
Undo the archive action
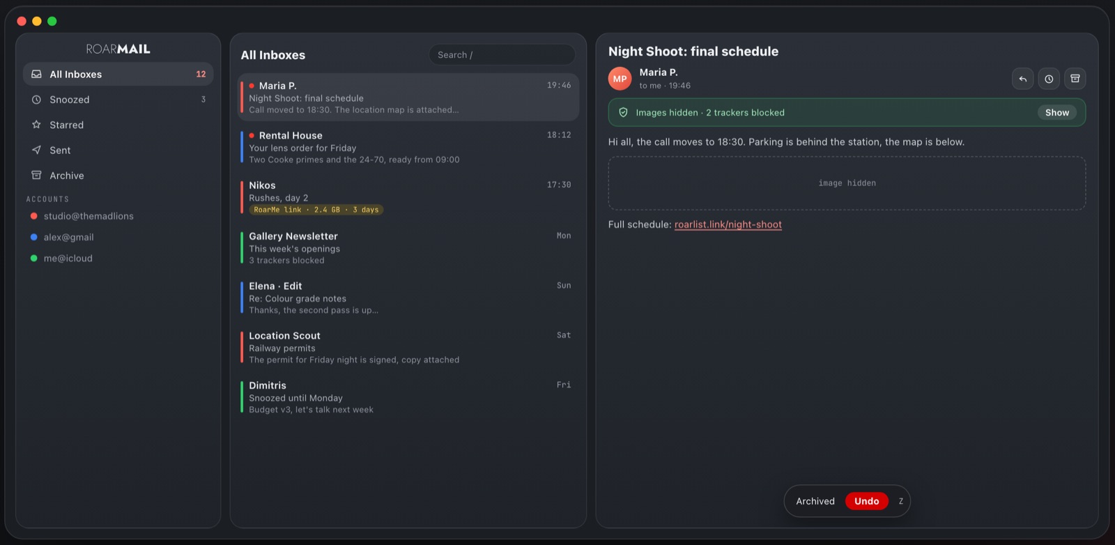(x=866, y=501)
